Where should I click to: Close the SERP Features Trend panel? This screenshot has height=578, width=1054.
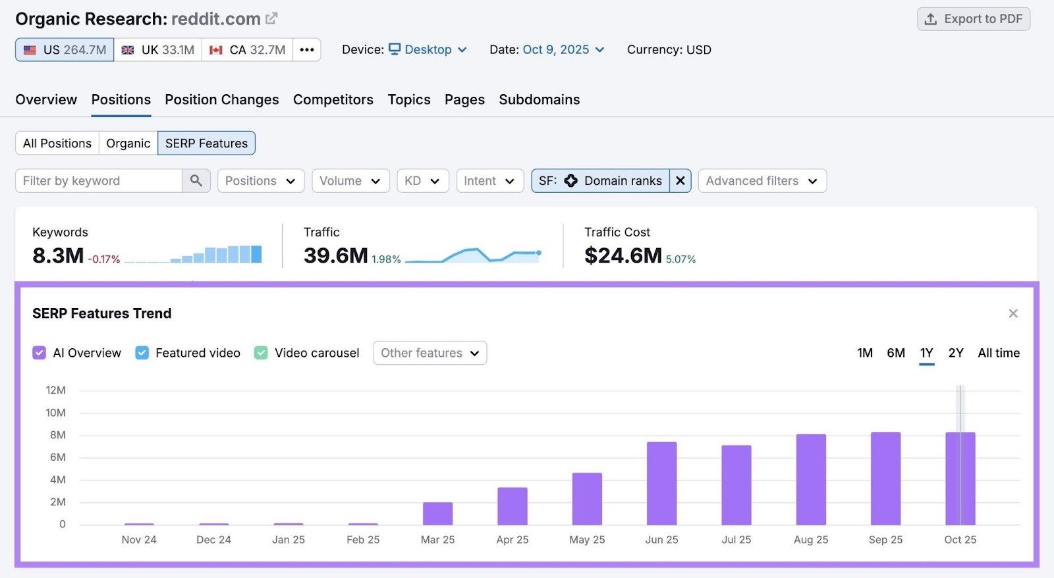coord(1013,313)
